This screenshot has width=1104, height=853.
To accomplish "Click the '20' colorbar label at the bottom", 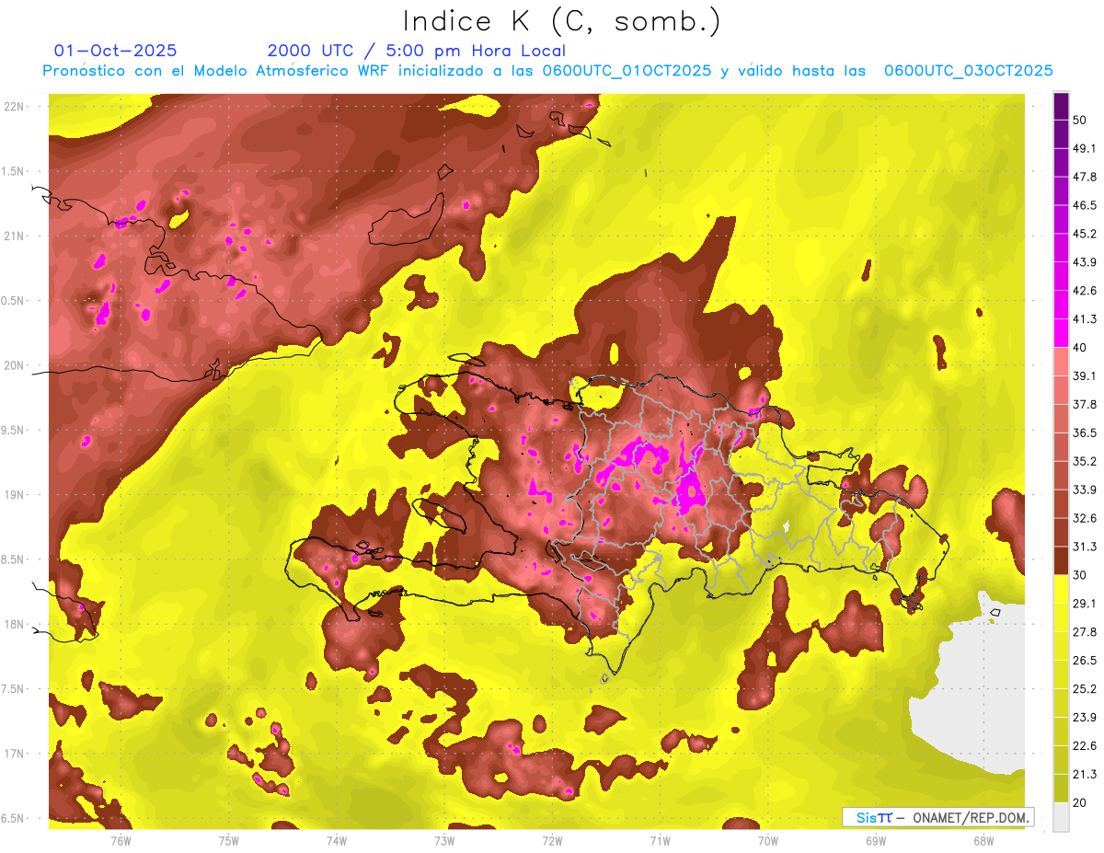I will [1080, 802].
